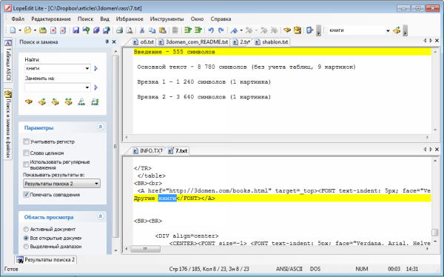Viewport: 444px width, 277px height.
Task: Uncheck the Помечать совпадения checkbox
Action: pos(27,195)
